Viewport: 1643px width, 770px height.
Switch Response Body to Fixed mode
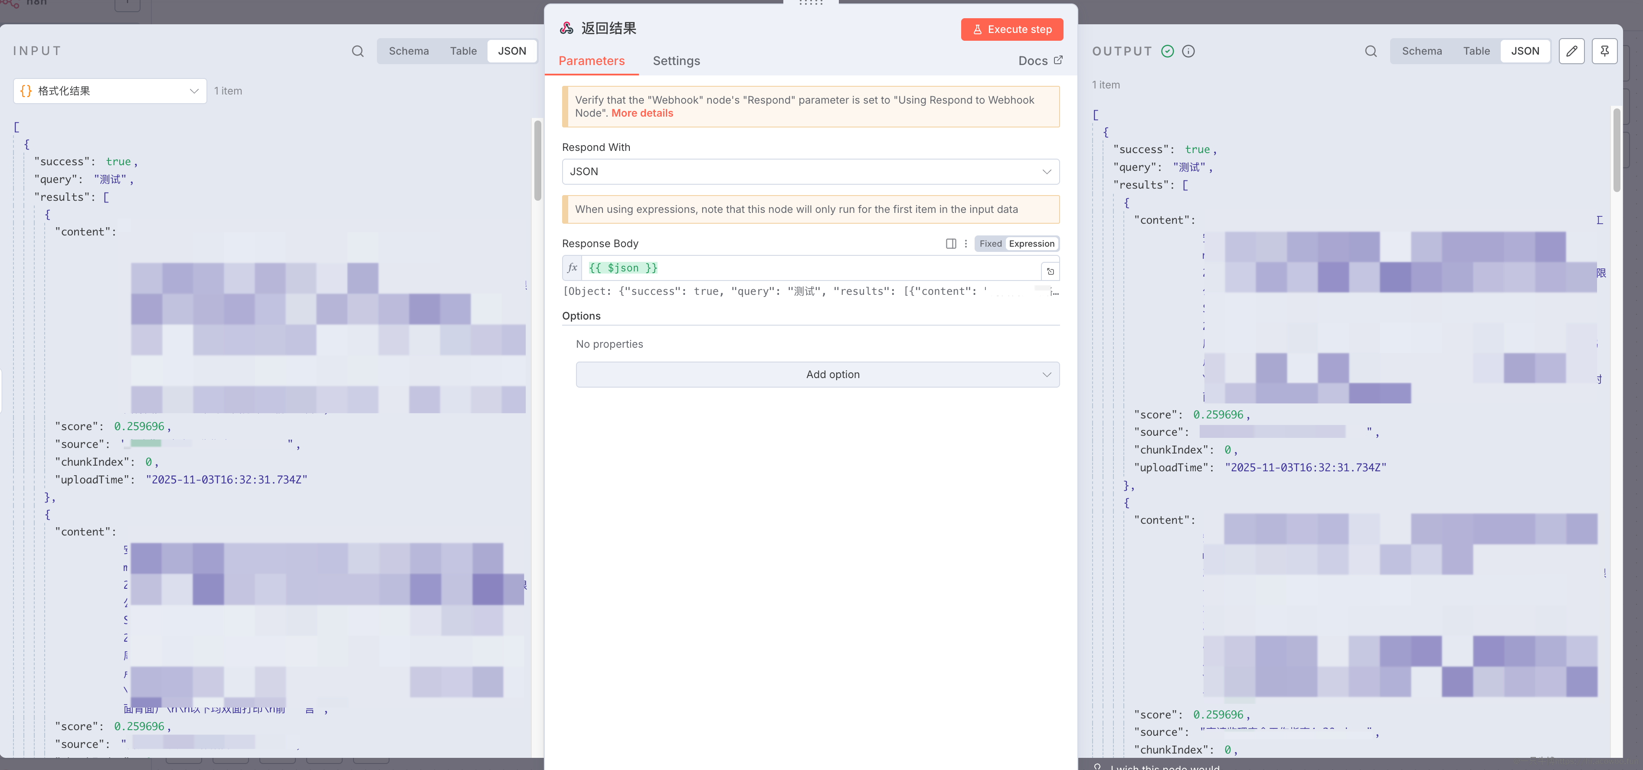tap(991, 244)
